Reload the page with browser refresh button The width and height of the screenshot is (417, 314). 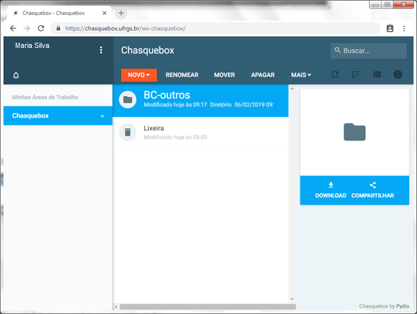coord(41,28)
